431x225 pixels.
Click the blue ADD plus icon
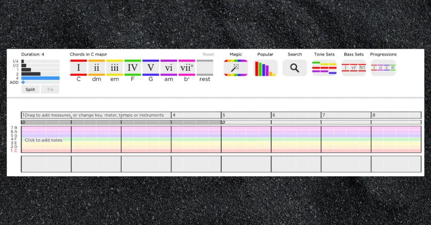(23, 82)
